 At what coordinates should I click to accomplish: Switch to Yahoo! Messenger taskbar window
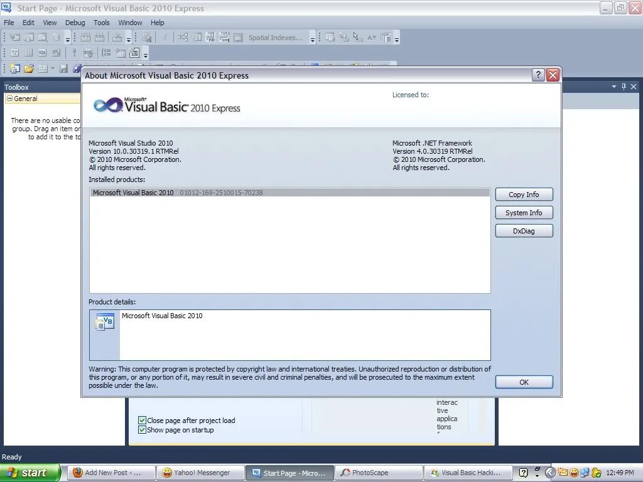[200, 473]
